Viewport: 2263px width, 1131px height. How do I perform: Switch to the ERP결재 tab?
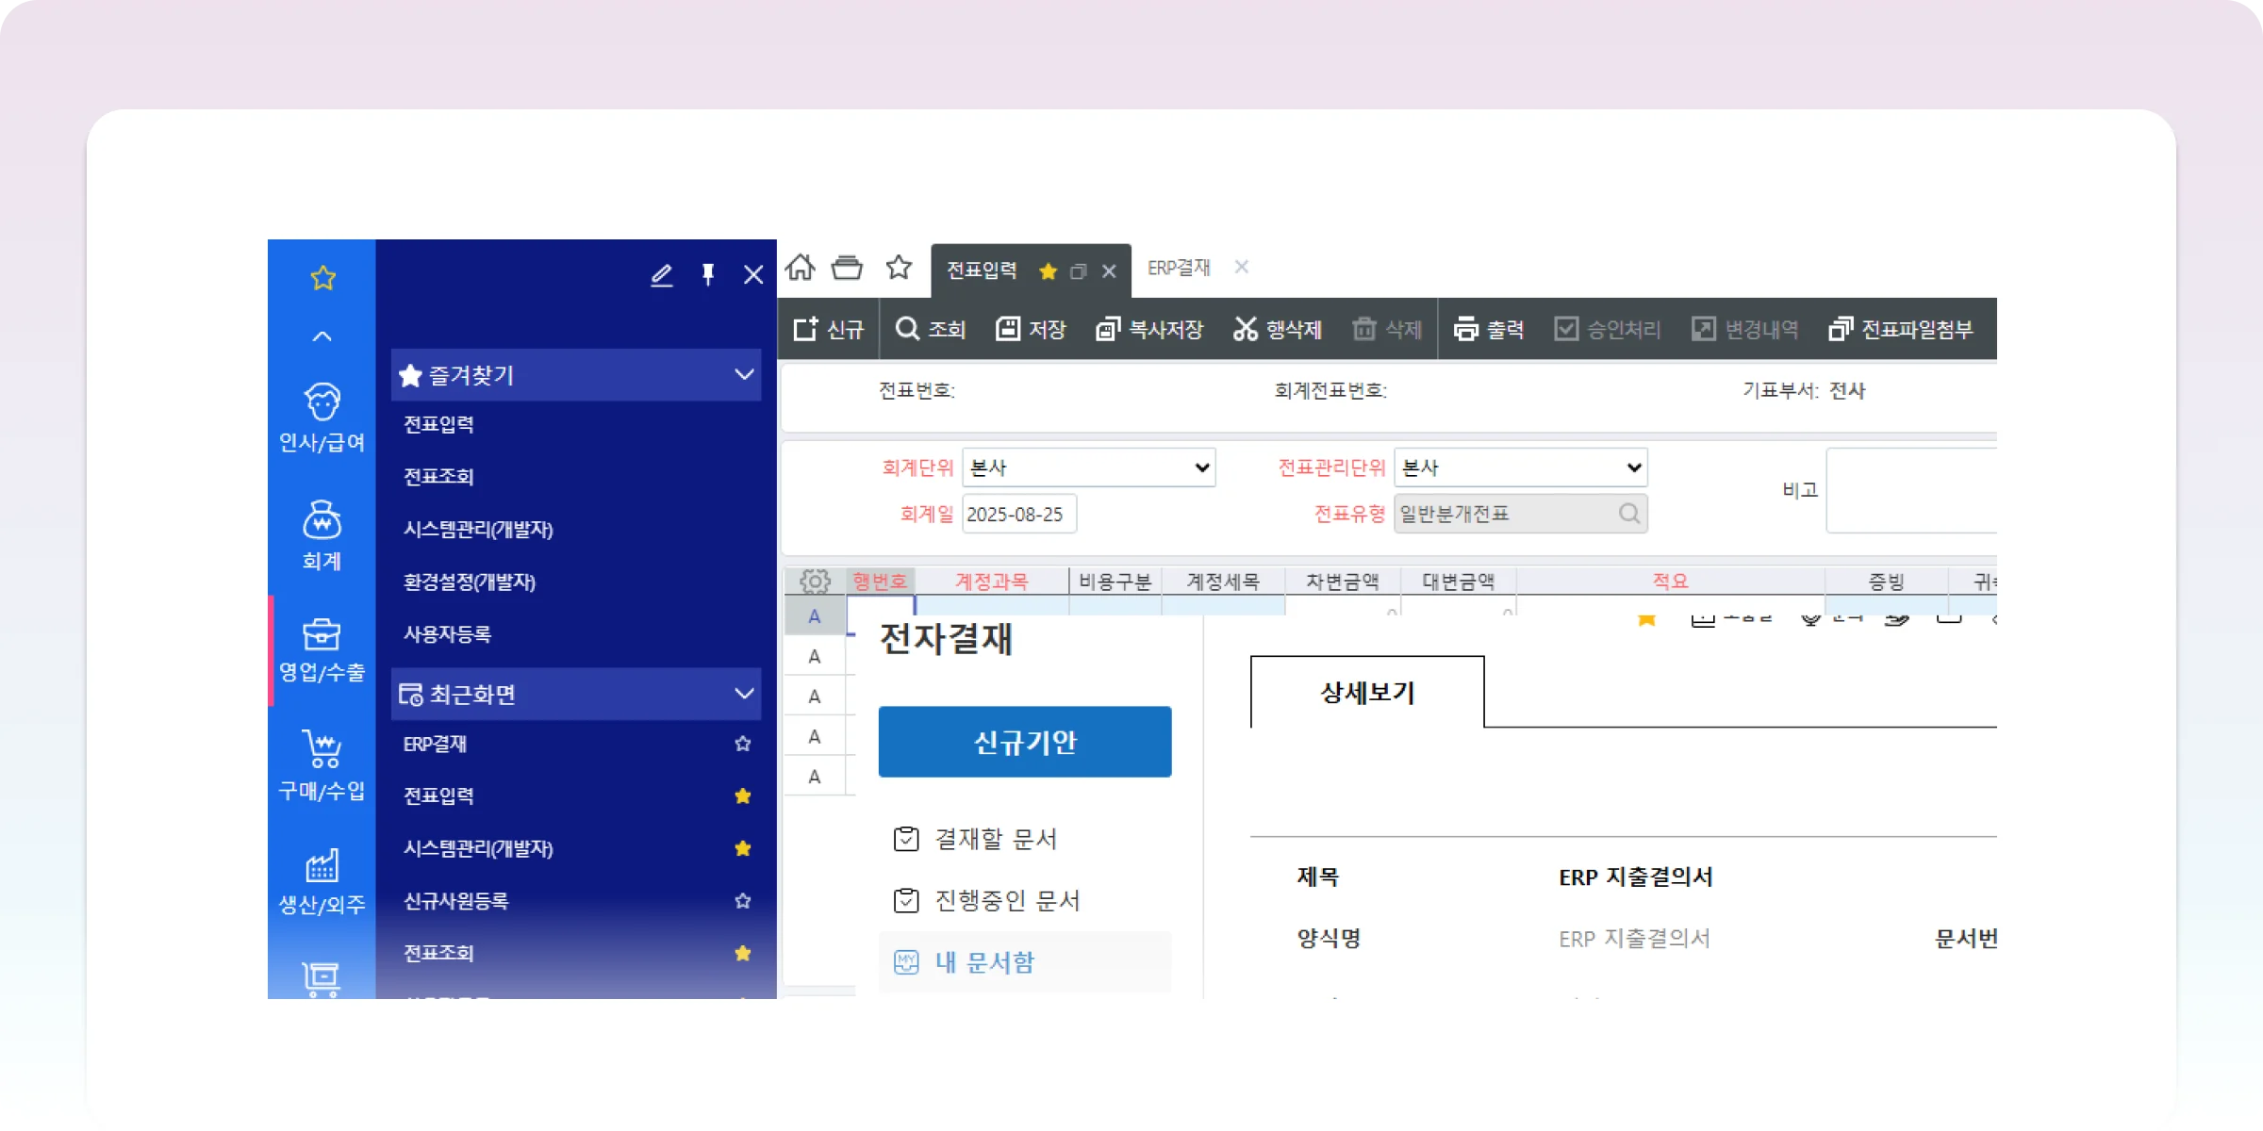pos(1179,268)
